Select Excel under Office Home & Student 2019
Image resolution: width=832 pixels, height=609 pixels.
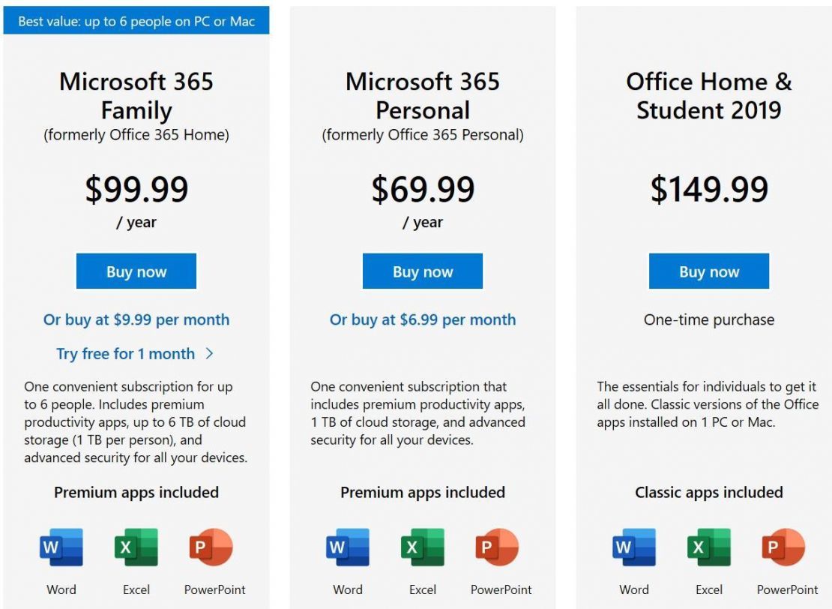pyautogui.click(x=709, y=547)
